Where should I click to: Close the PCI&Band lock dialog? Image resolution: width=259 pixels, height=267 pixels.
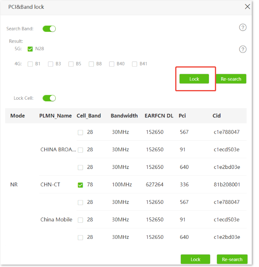click(247, 7)
